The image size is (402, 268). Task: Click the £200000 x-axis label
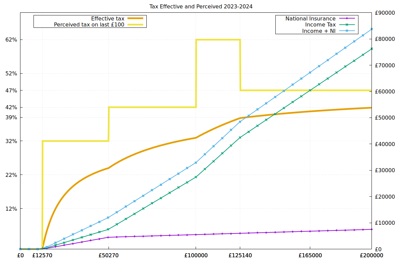click(x=371, y=255)
